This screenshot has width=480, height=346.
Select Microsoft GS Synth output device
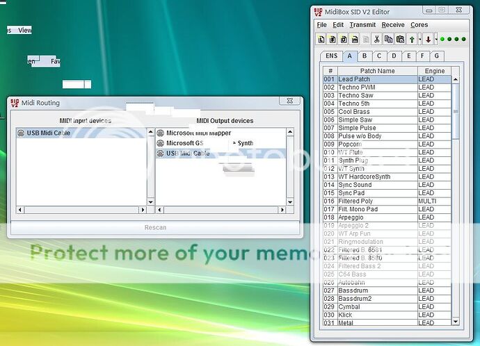221,143
